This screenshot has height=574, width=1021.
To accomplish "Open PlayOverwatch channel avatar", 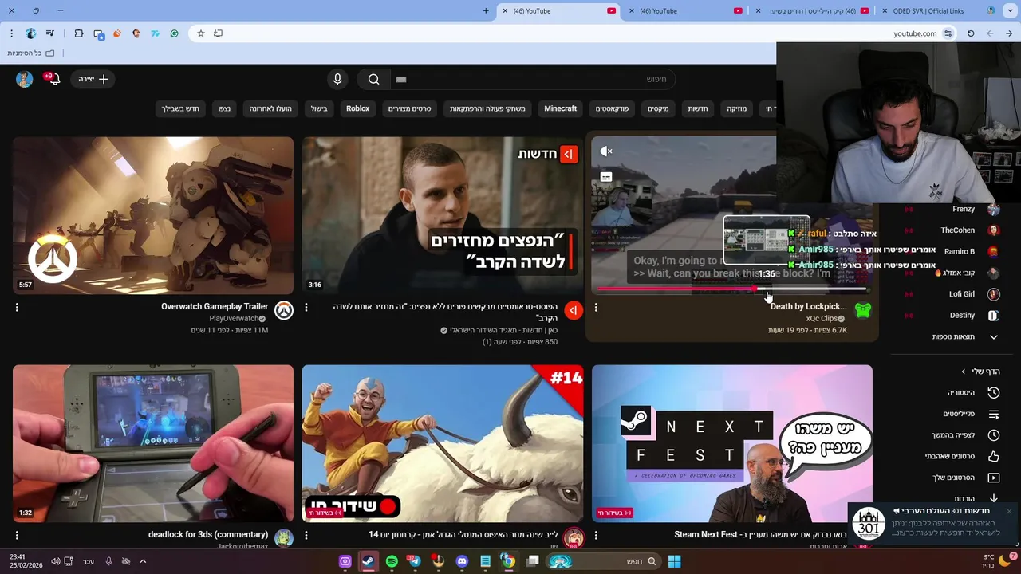I will pyautogui.click(x=284, y=310).
